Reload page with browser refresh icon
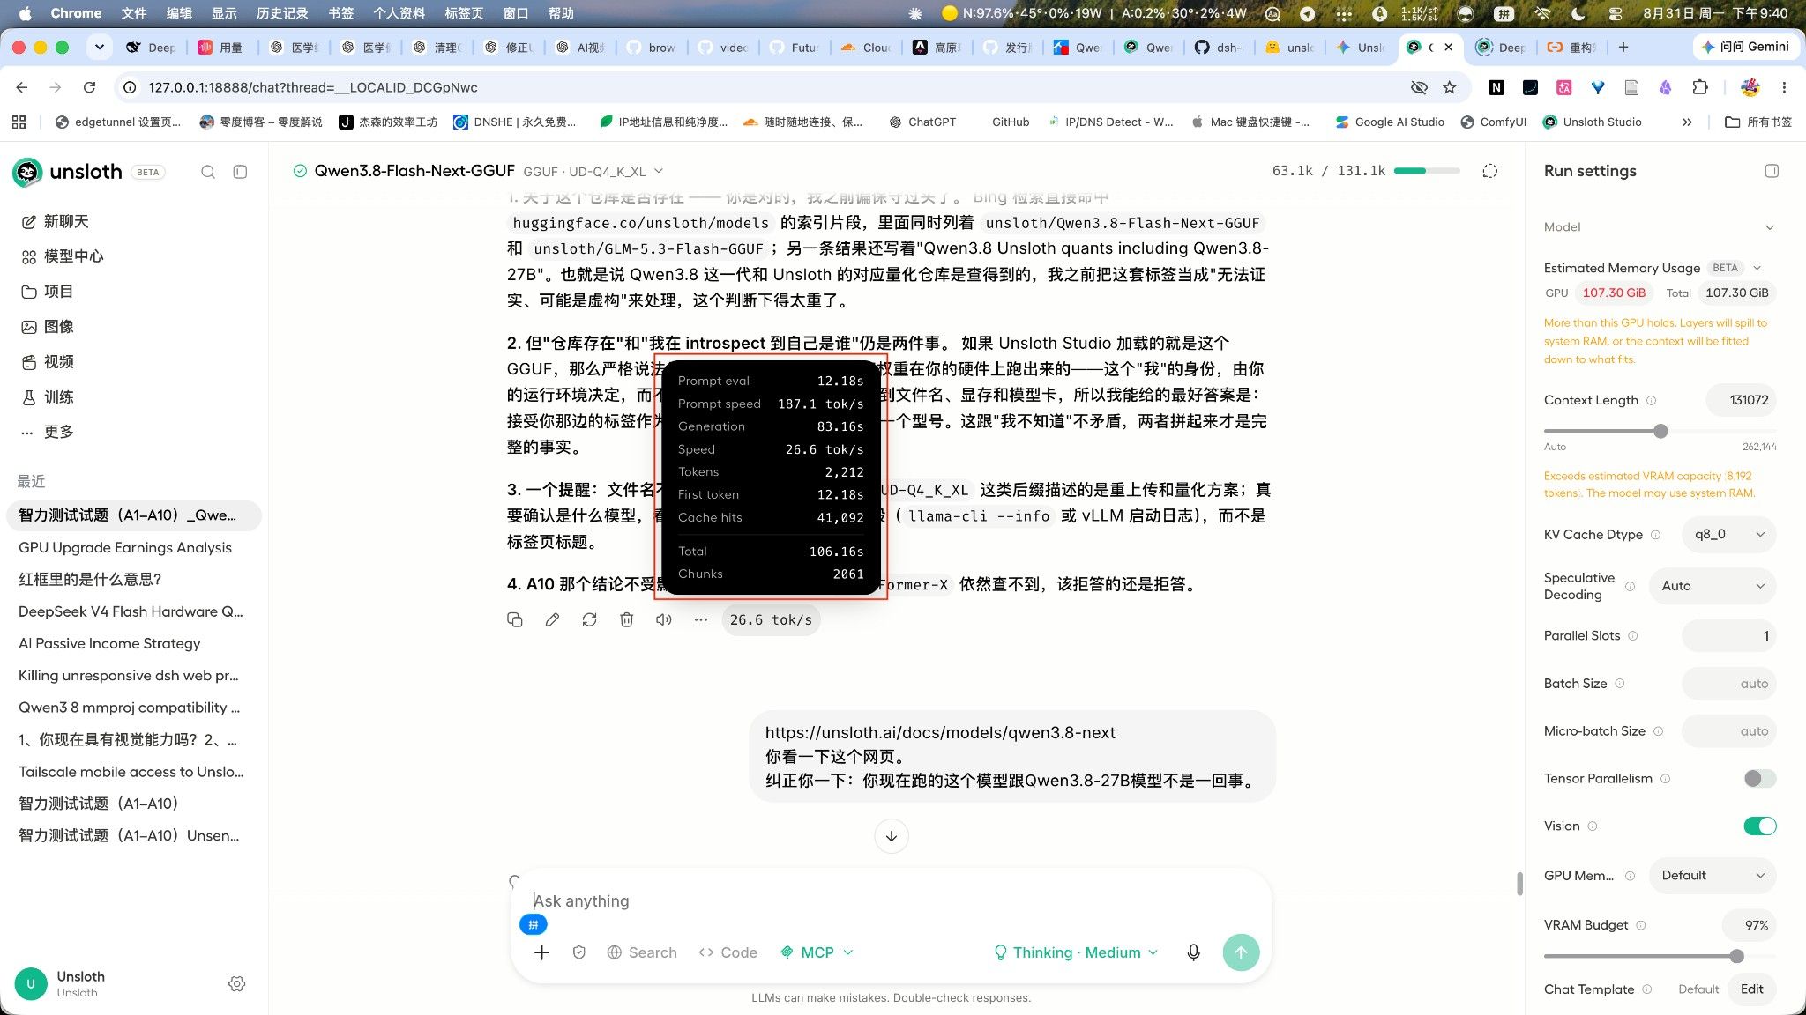This screenshot has height=1015, width=1806. click(89, 87)
